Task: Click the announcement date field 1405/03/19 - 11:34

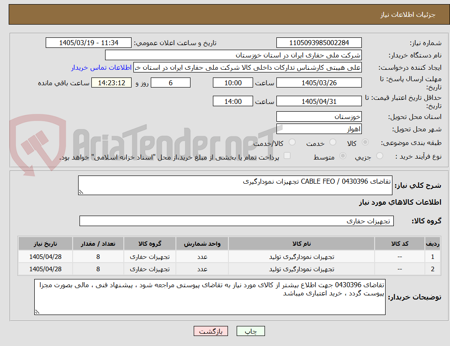Action: click(88, 43)
